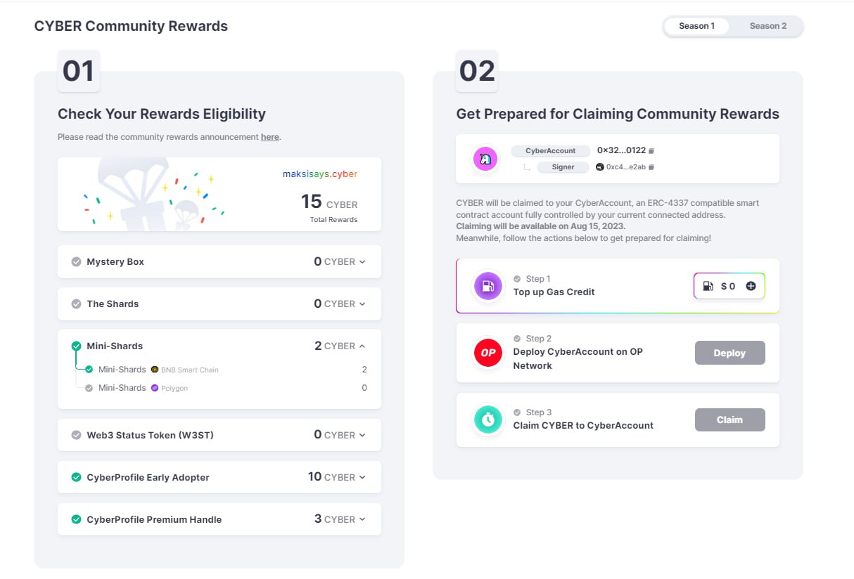Click the Claim button
Screen dimensions: 854x579
coord(729,419)
